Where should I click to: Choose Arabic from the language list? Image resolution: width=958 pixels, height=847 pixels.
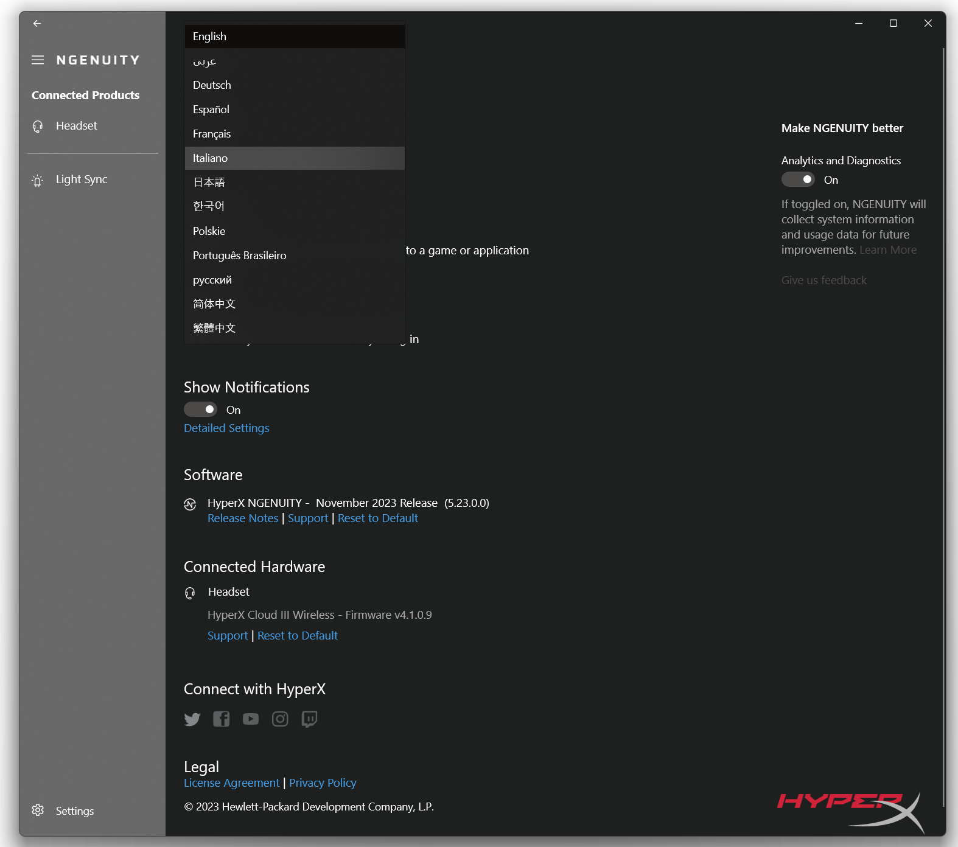tap(295, 61)
